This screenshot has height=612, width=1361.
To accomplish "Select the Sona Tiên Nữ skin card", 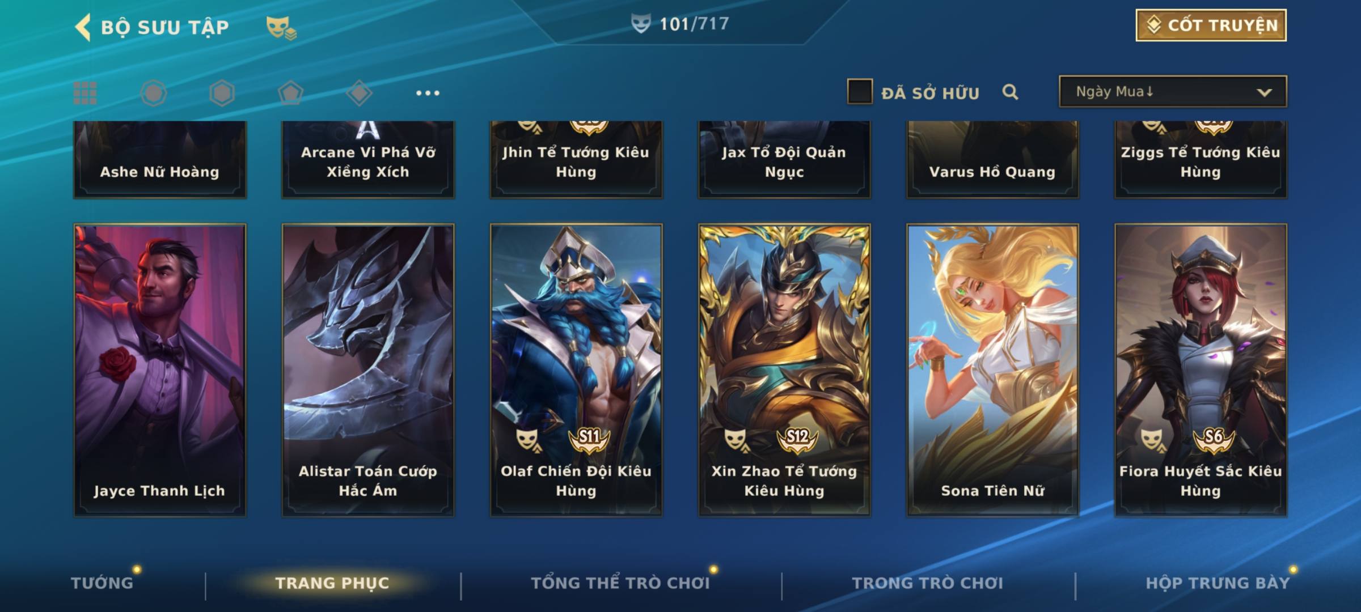I will coord(992,369).
